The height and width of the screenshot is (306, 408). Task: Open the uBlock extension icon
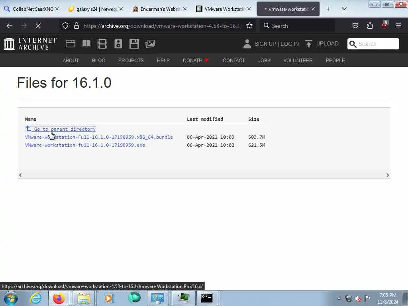(384, 25)
